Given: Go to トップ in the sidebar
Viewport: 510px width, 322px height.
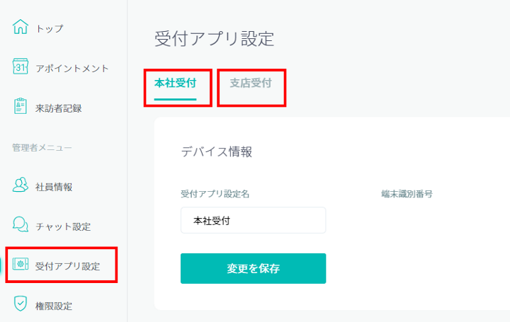Looking at the screenshot, I should coord(50,28).
